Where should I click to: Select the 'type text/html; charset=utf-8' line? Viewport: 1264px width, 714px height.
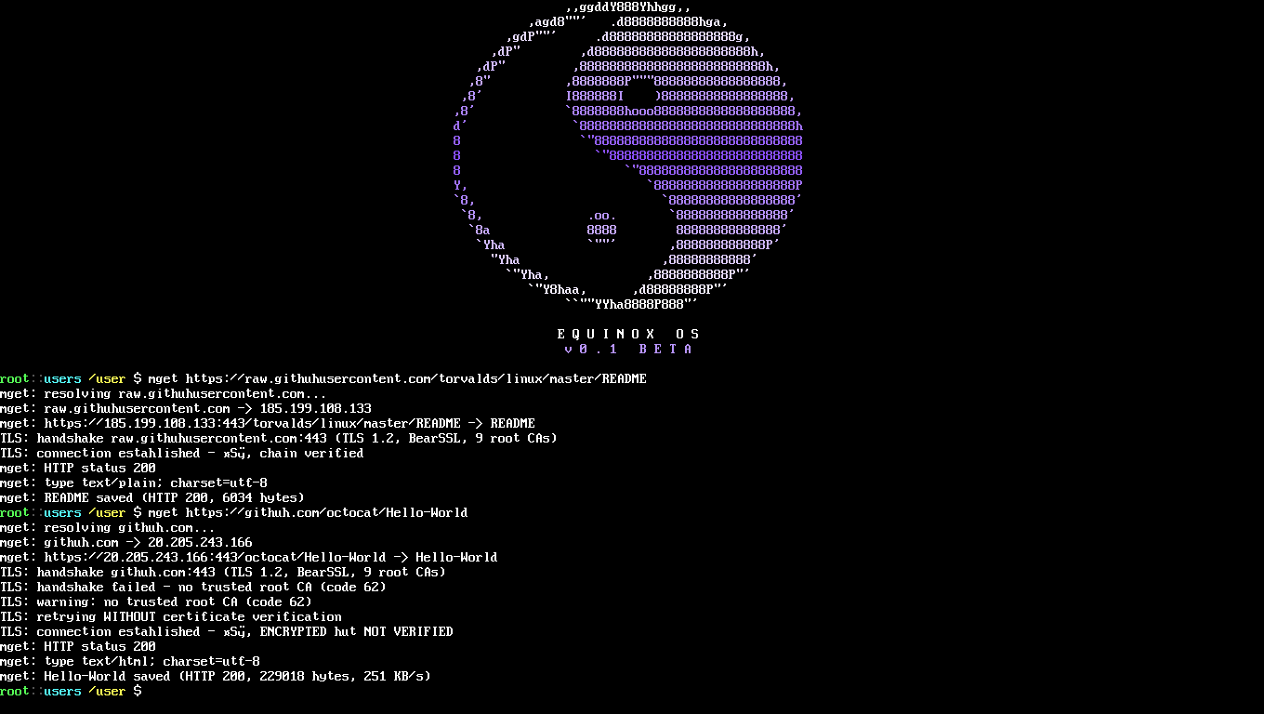130,661
